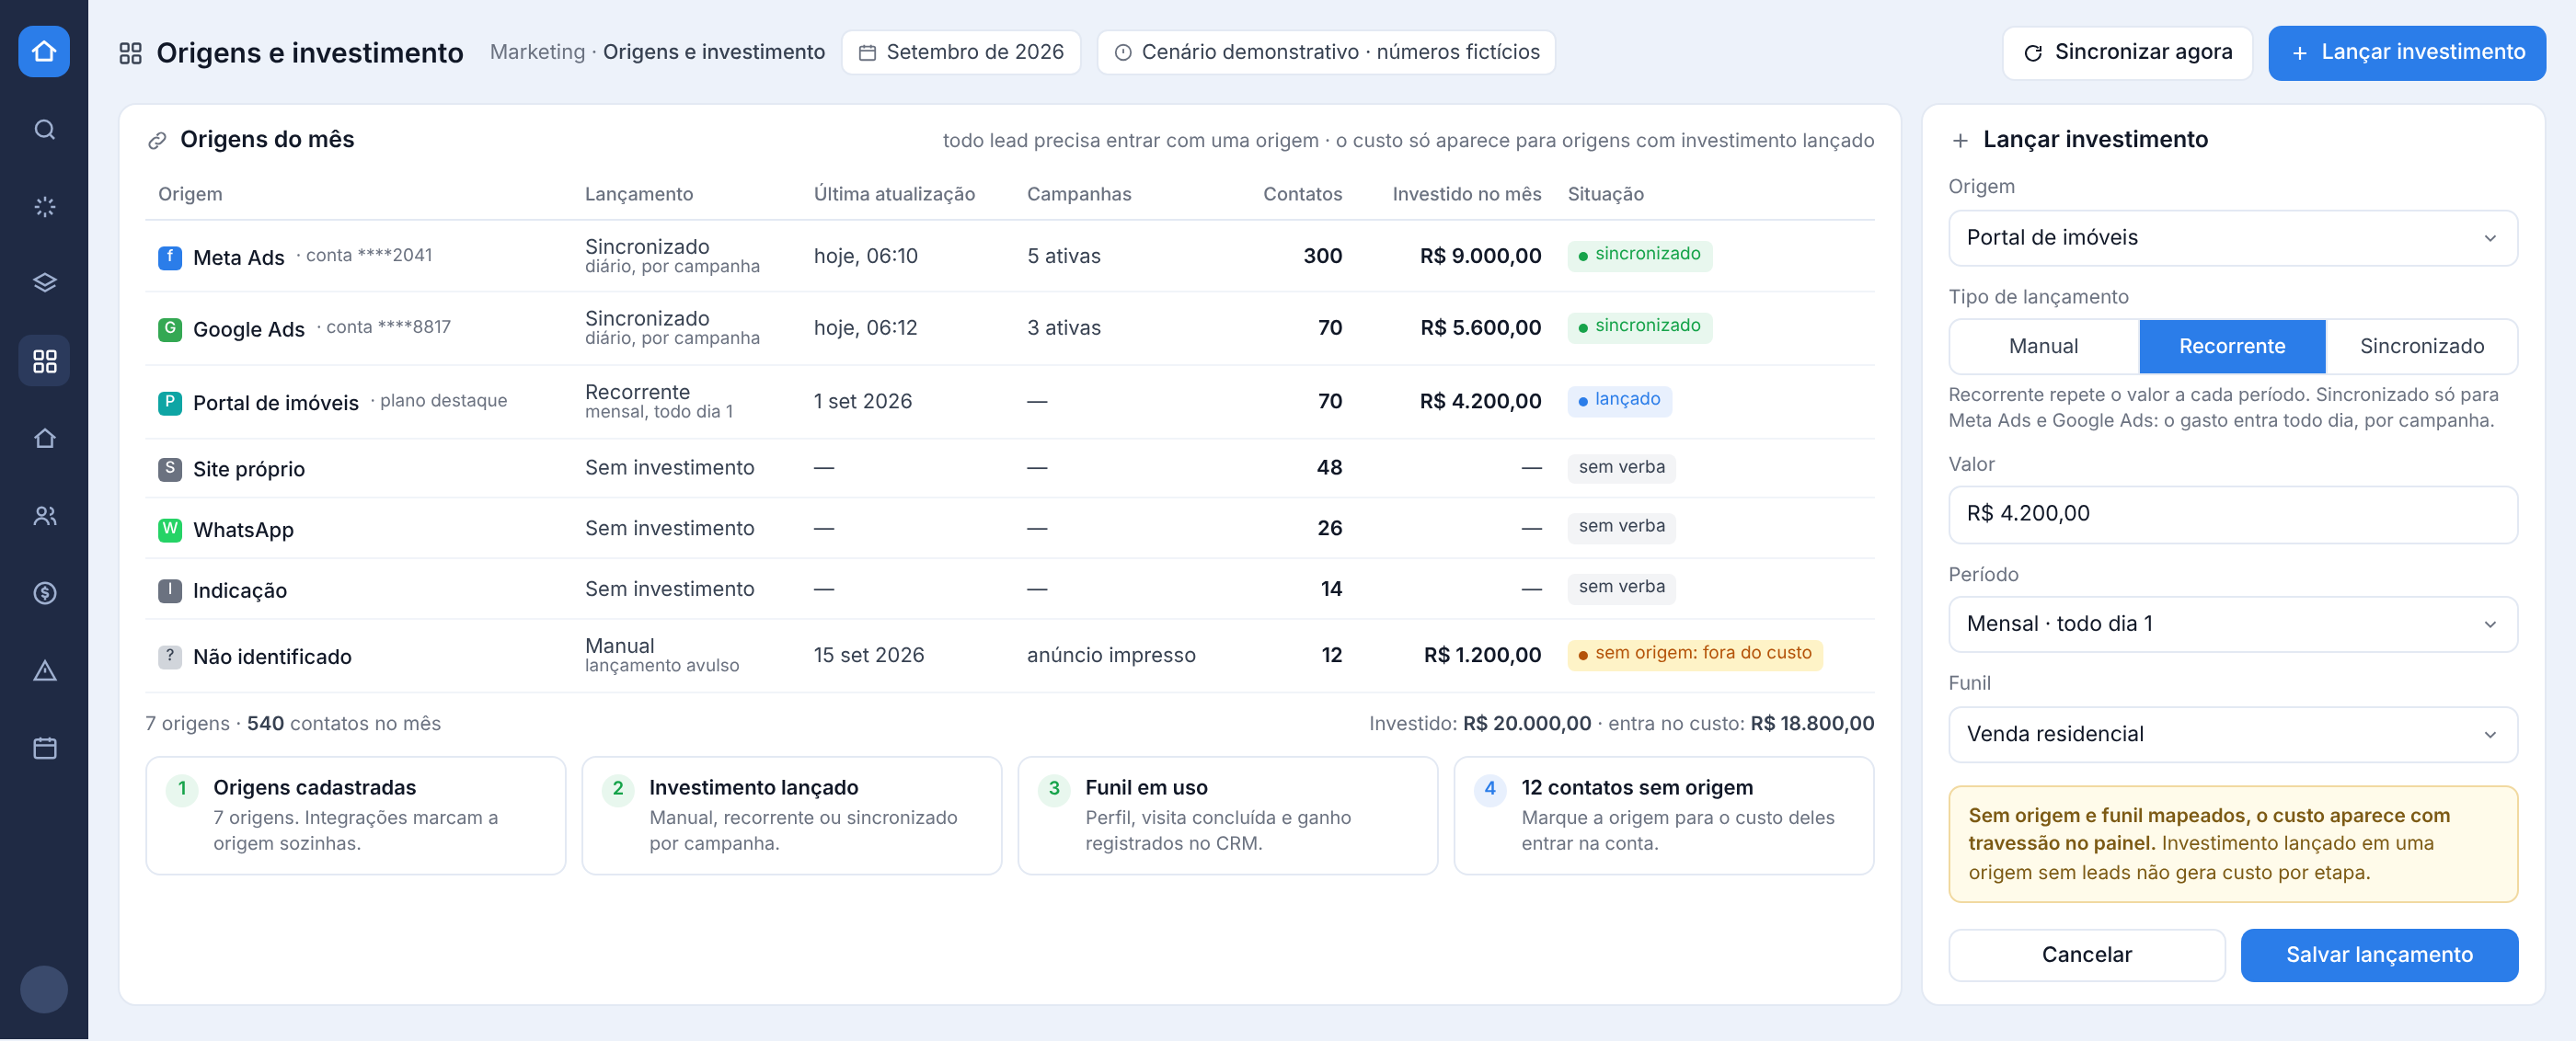Open the user avatar in sidebar
Image resolution: width=2576 pixels, height=1041 pixels.
pyautogui.click(x=44, y=989)
